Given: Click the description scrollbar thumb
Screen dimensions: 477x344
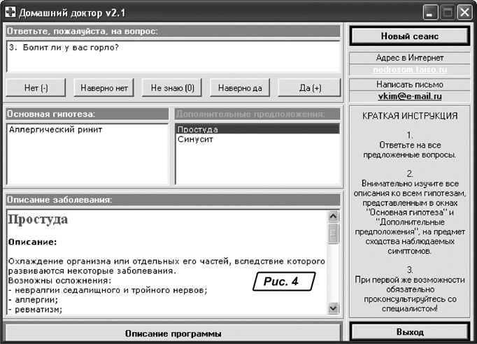Looking at the screenshot, I should point(333,233).
